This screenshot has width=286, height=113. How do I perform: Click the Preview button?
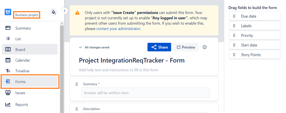(186, 47)
